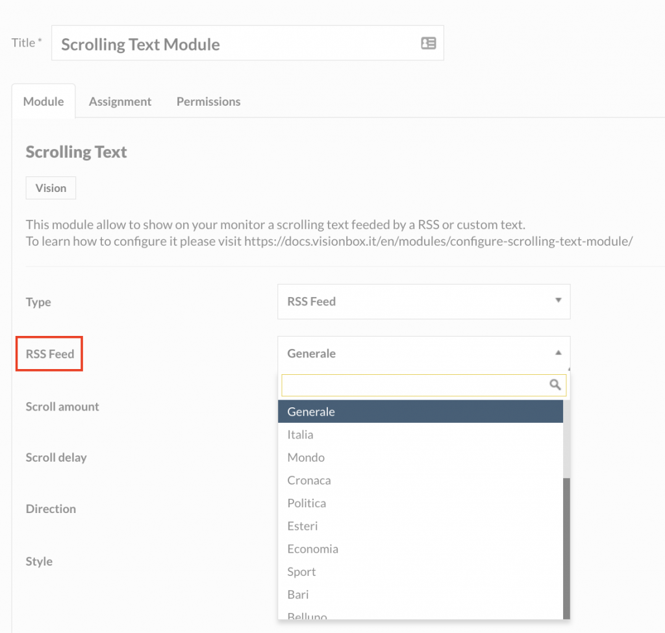Click the Scroll amount label

(62, 407)
